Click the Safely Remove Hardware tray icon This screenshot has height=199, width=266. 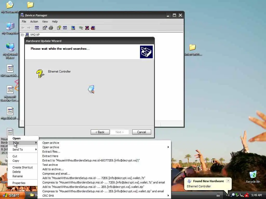point(237,195)
